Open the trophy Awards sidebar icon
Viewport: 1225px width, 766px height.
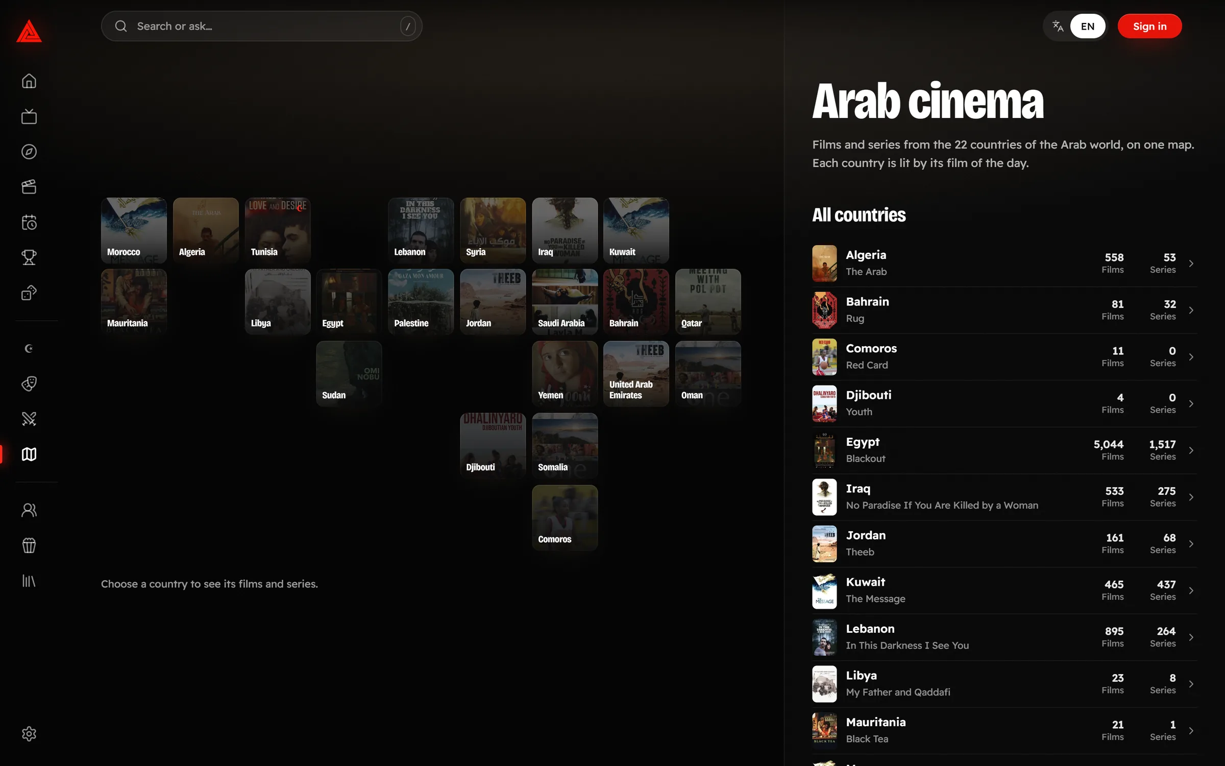(29, 257)
